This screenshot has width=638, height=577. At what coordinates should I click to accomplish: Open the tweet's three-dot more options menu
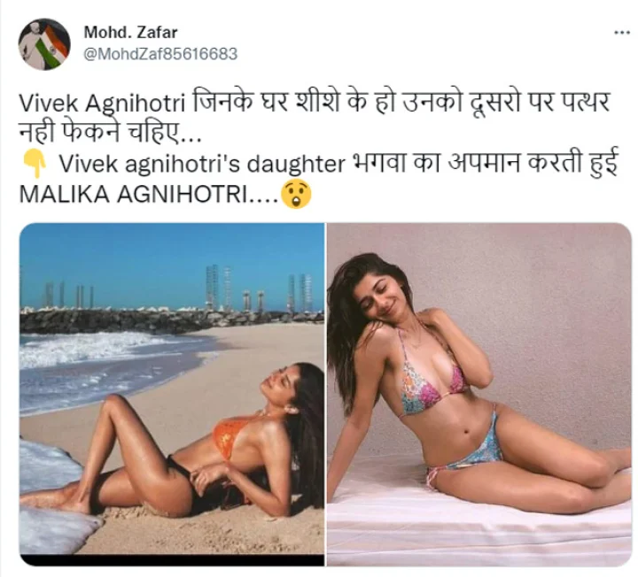point(621,34)
